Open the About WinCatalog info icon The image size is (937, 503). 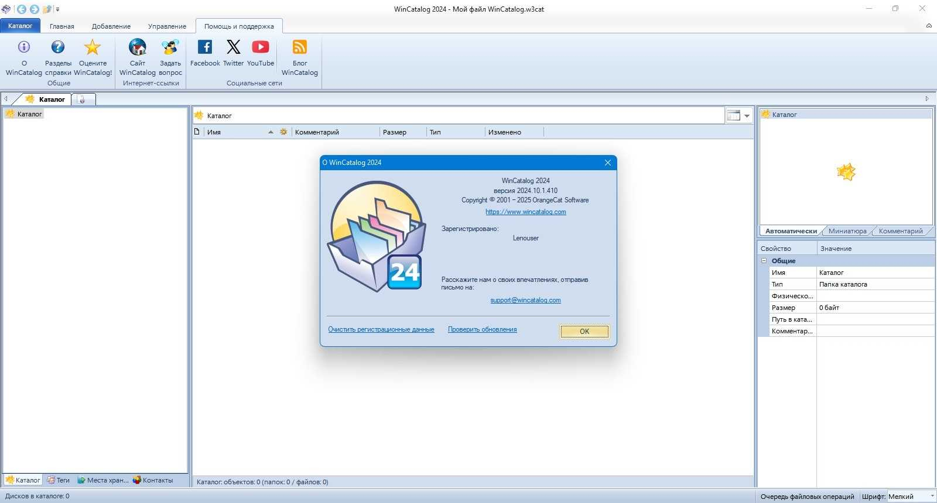point(24,47)
